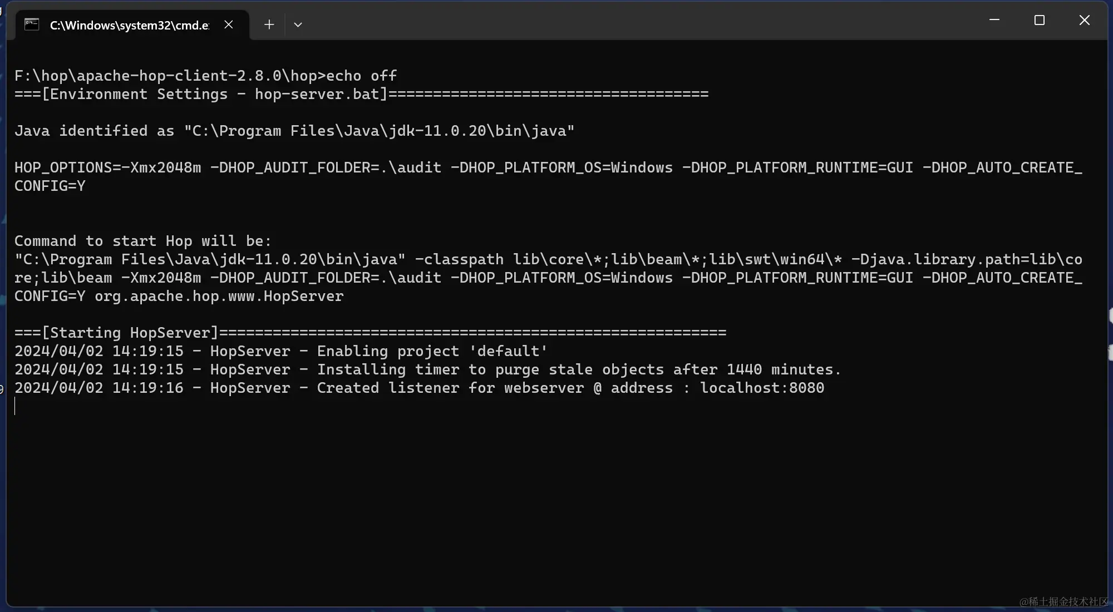Click the 'echo off' command text
This screenshot has width=1113, height=612.
(361, 76)
